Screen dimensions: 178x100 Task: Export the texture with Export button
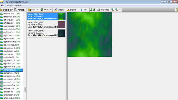pyautogui.click(x=71, y=10)
